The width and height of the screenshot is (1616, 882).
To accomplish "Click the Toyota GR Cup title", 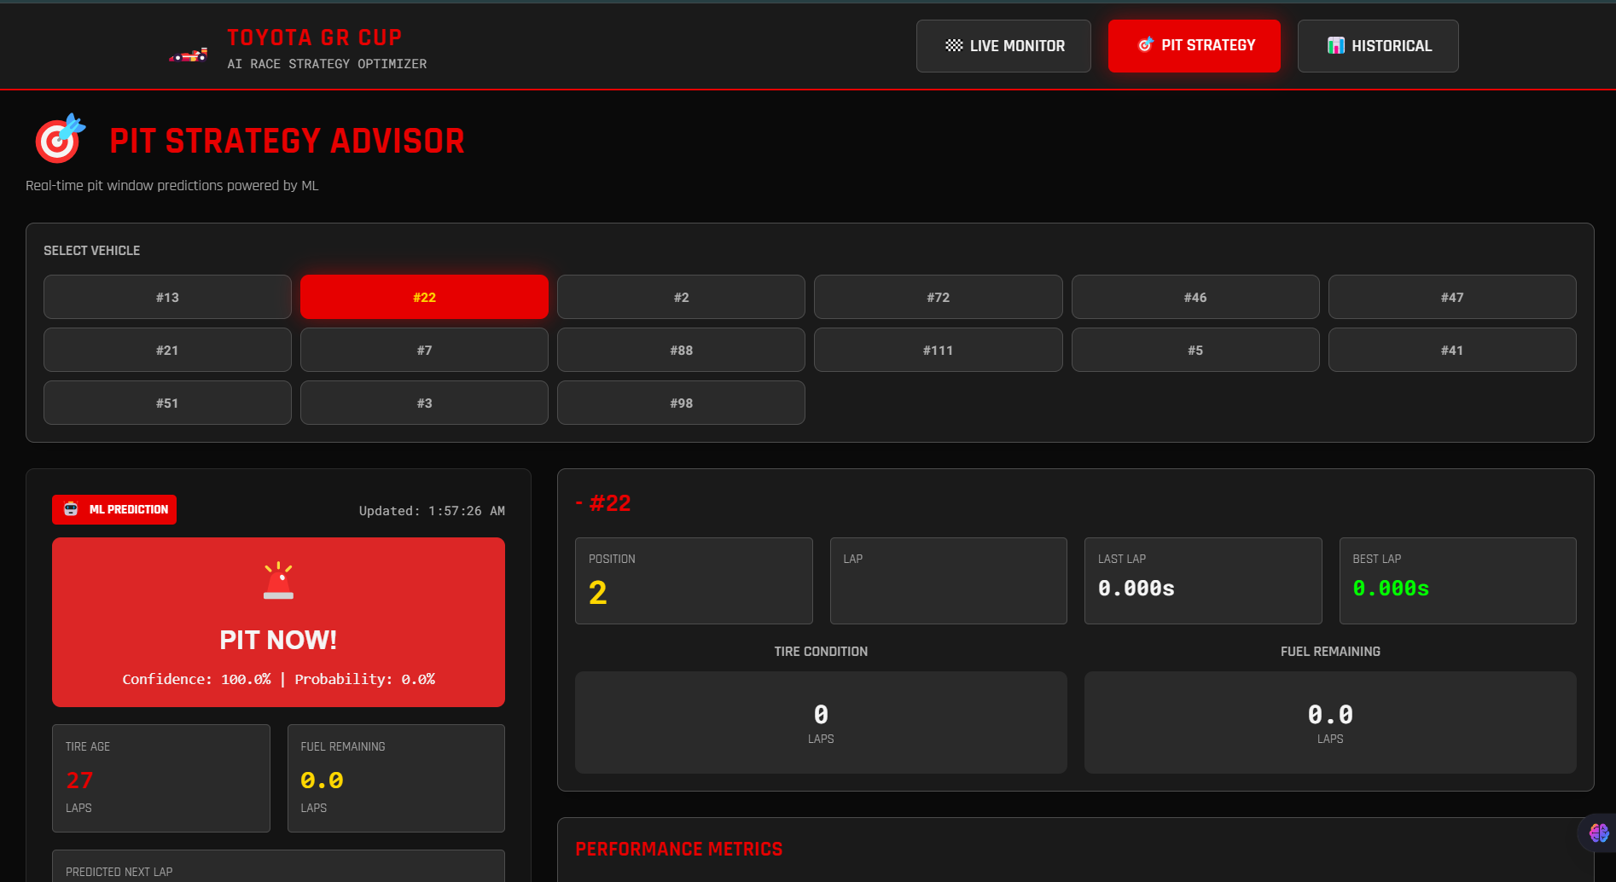I will point(314,38).
